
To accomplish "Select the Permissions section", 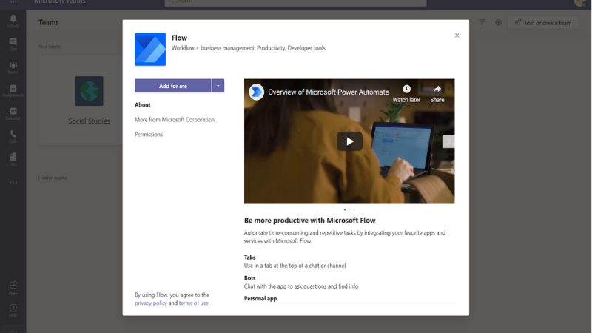I will (x=149, y=135).
